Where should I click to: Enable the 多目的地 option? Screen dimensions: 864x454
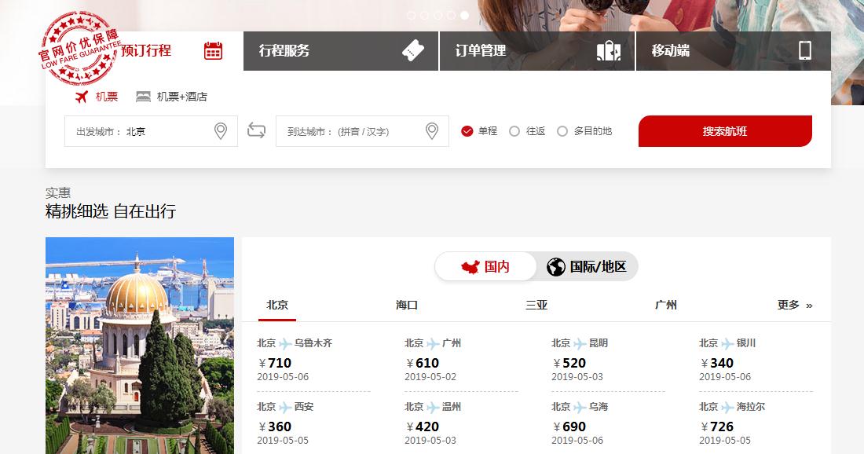[x=562, y=131]
